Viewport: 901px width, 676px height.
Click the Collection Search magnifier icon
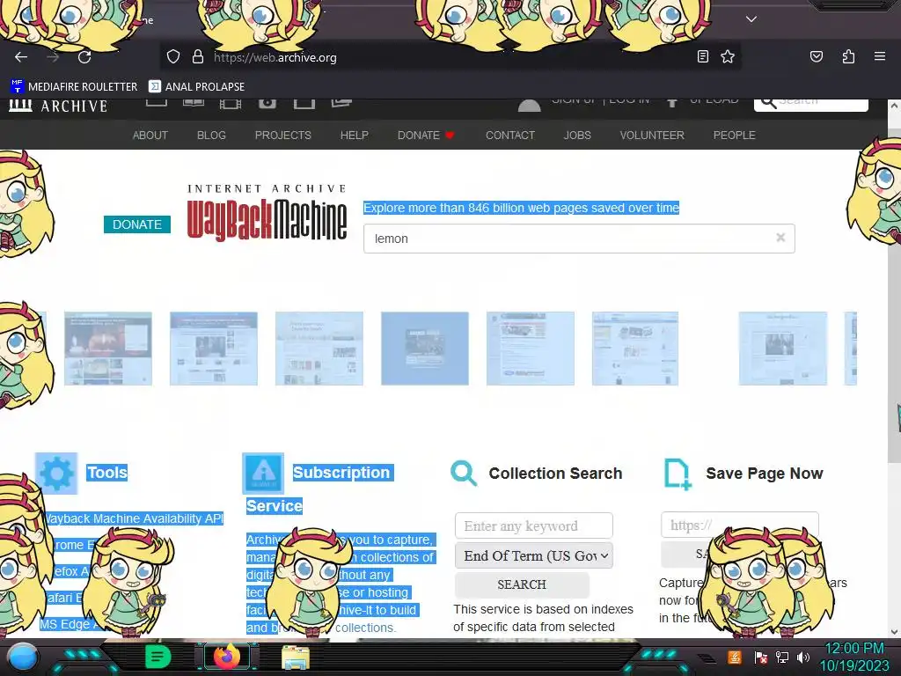pos(464,473)
